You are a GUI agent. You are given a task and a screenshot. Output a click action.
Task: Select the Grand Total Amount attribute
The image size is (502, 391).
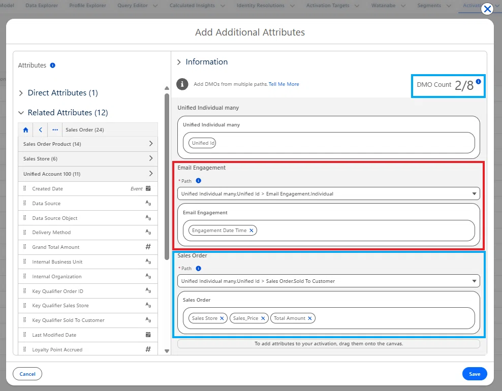point(88,247)
